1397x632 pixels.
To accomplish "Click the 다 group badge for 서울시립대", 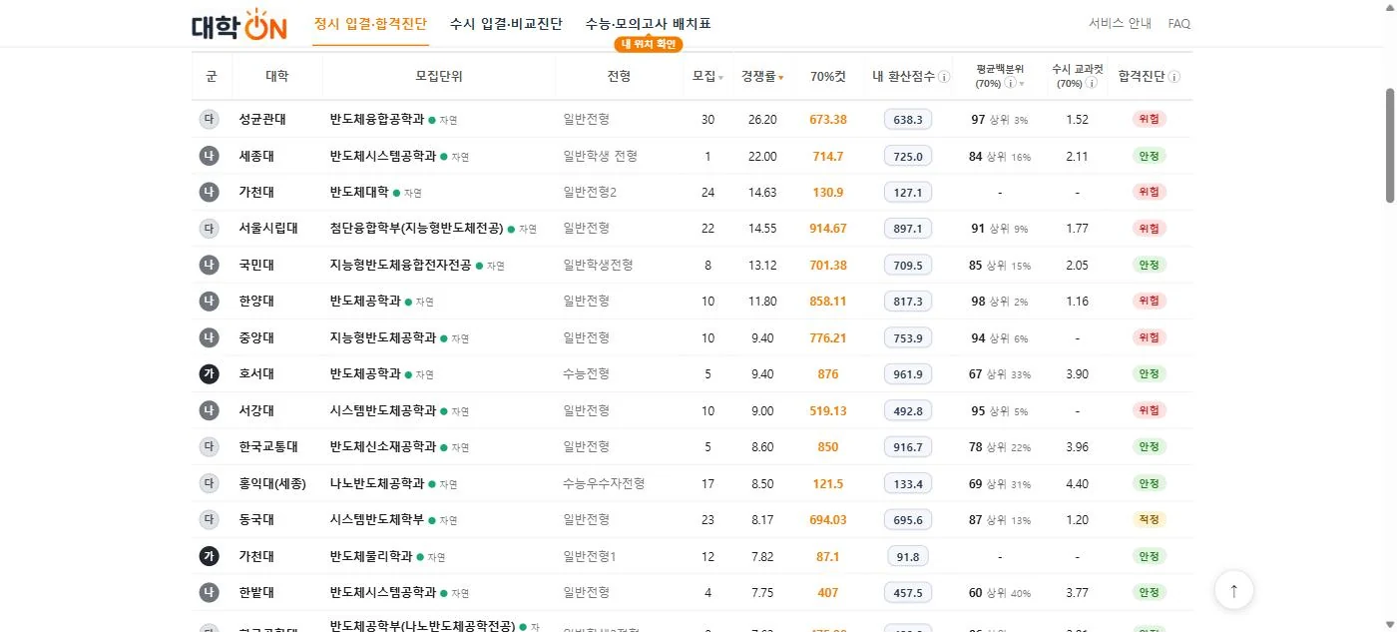I will tap(209, 228).
